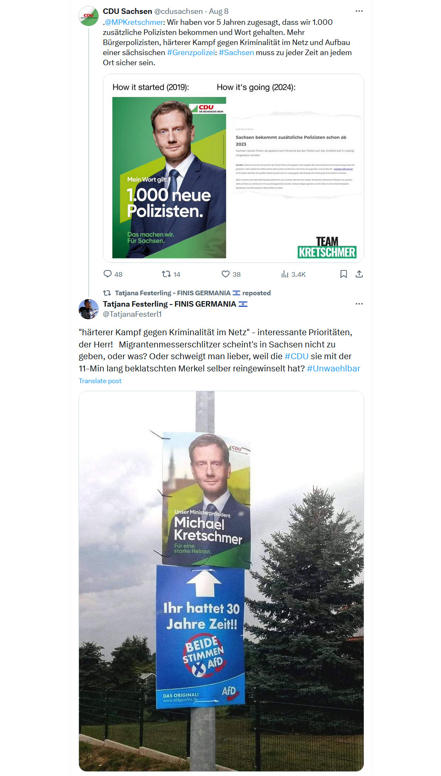441x776 pixels.
Task: Click the Aug 8 timestamp
Action: [219, 11]
